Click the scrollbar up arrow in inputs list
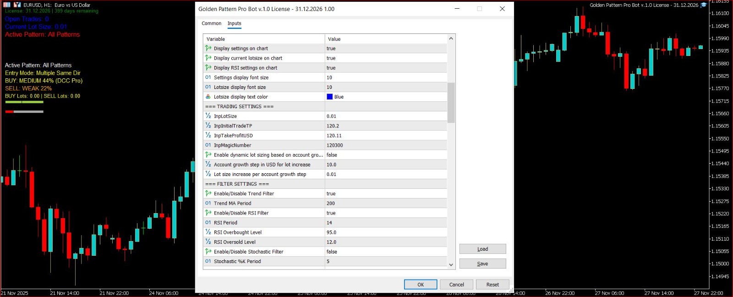 451,38
